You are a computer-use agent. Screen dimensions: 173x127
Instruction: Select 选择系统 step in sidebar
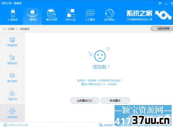pos(12,60)
